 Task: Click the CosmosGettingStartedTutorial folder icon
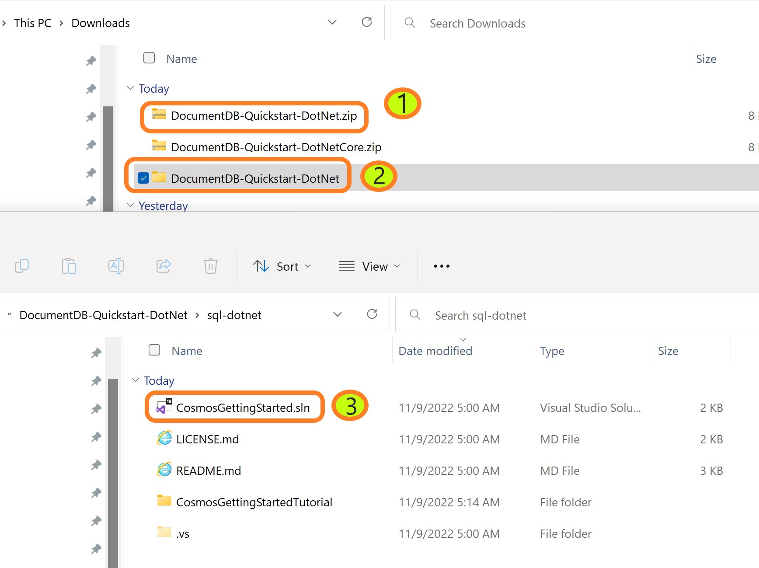[164, 501]
